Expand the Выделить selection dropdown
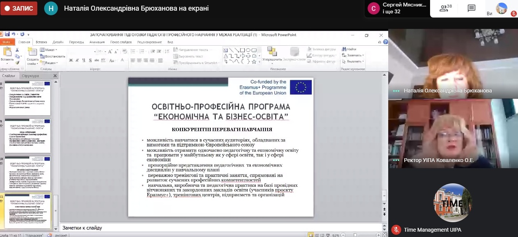Screen dimensions: 518x237 355,61
